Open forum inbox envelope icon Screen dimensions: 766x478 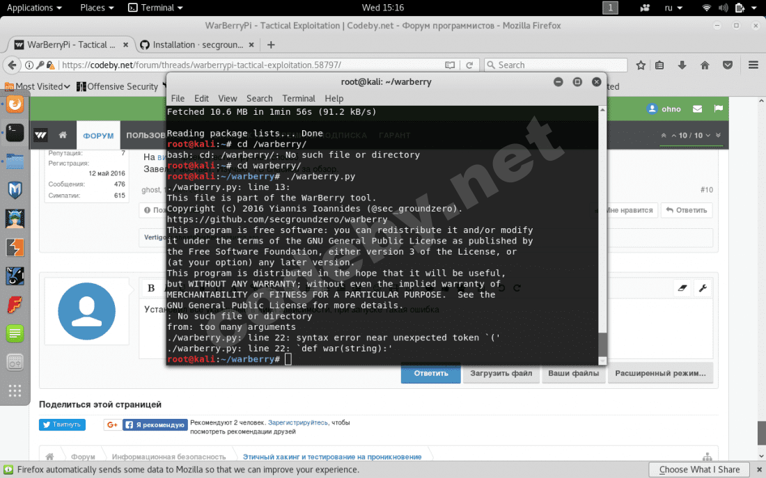coord(697,109)
